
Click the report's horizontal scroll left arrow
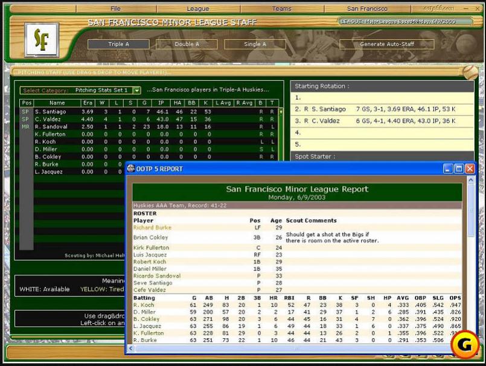(131, 348)
